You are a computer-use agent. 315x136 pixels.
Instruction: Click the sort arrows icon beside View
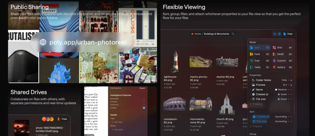[x=275, y=34]
